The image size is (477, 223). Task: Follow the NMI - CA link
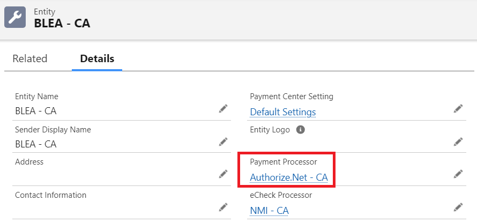click(x=269, y=211)
